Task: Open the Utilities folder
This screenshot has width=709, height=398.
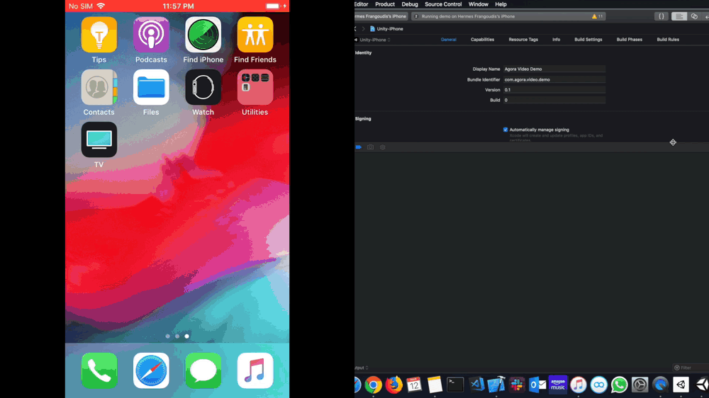Action: 255,87
